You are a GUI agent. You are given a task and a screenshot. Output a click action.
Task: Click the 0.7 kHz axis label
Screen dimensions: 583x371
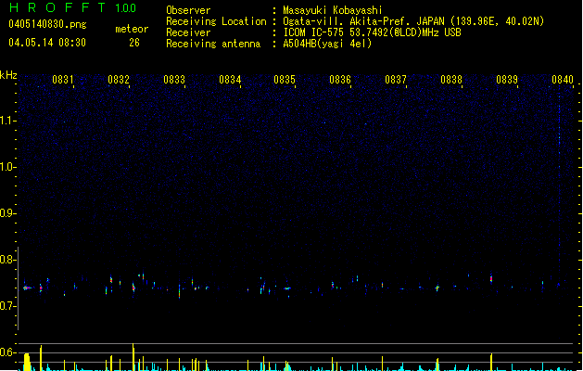7,306
